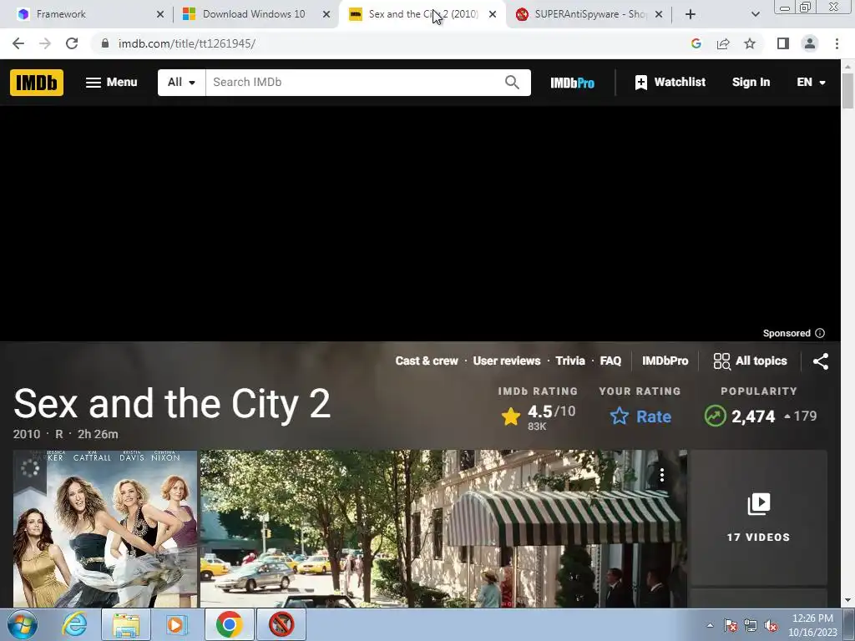Switch to SUPERAntiSpyware tab
855x641 pixels.
[x=590, y=14]
